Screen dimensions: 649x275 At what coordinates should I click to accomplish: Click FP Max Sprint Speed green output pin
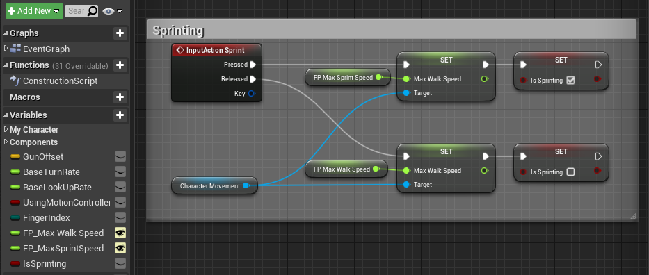click(x=378, y=77)
